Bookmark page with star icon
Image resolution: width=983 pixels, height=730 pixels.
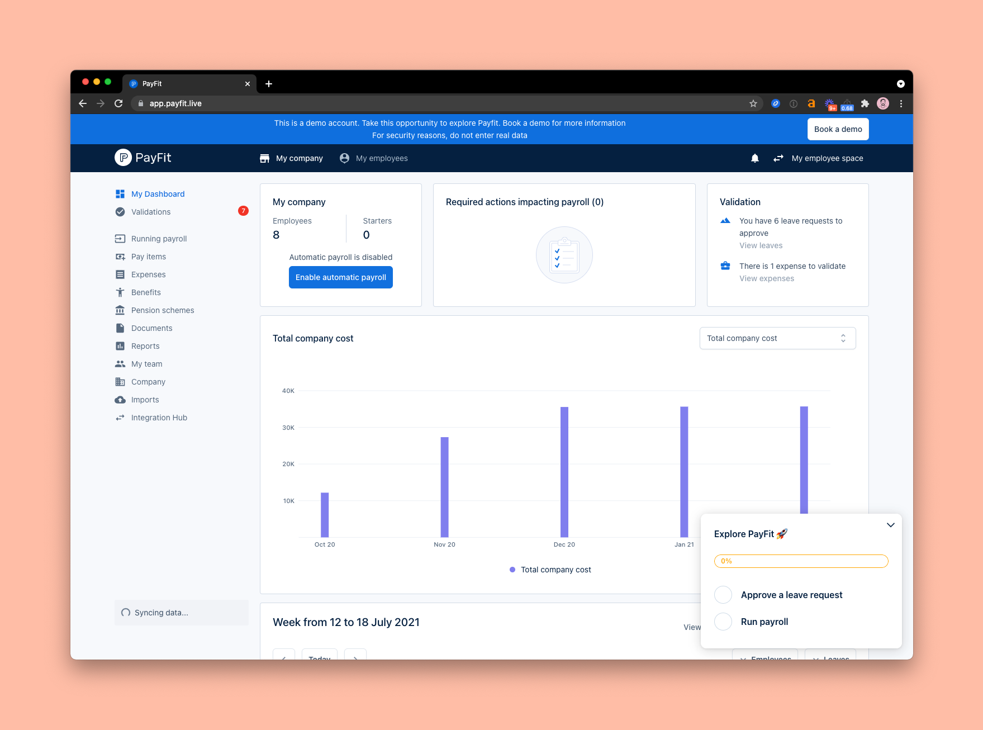click(753, 103)
